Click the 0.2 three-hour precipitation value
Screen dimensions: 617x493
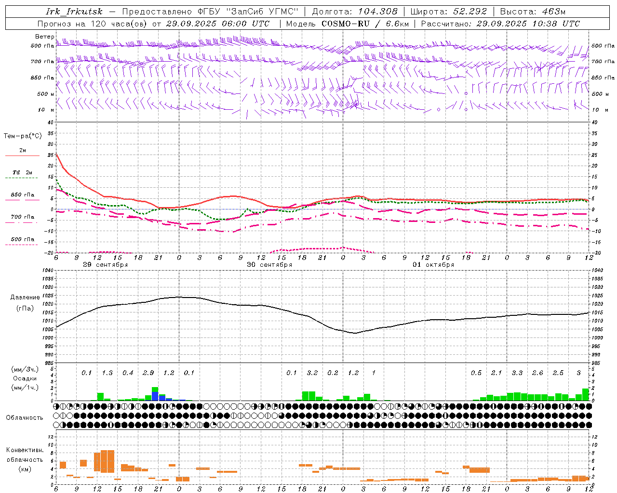[333, 373]
